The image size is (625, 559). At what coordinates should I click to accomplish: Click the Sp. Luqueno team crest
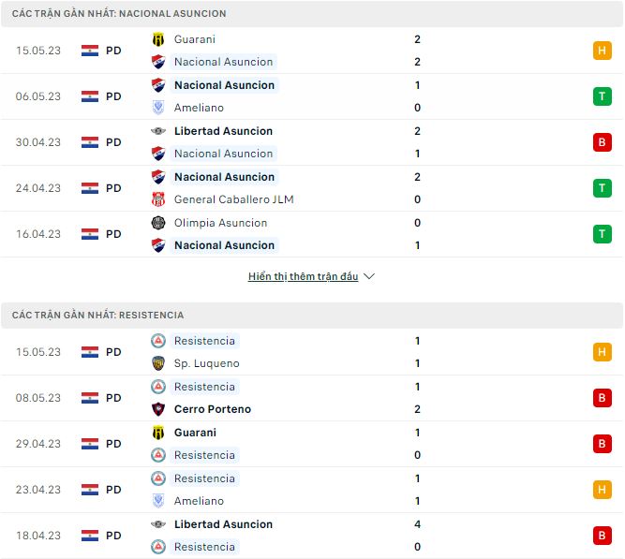[157, 363]
